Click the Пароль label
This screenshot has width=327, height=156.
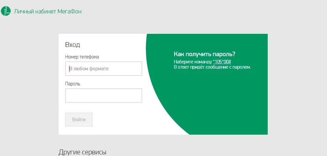tap(72, 84)
